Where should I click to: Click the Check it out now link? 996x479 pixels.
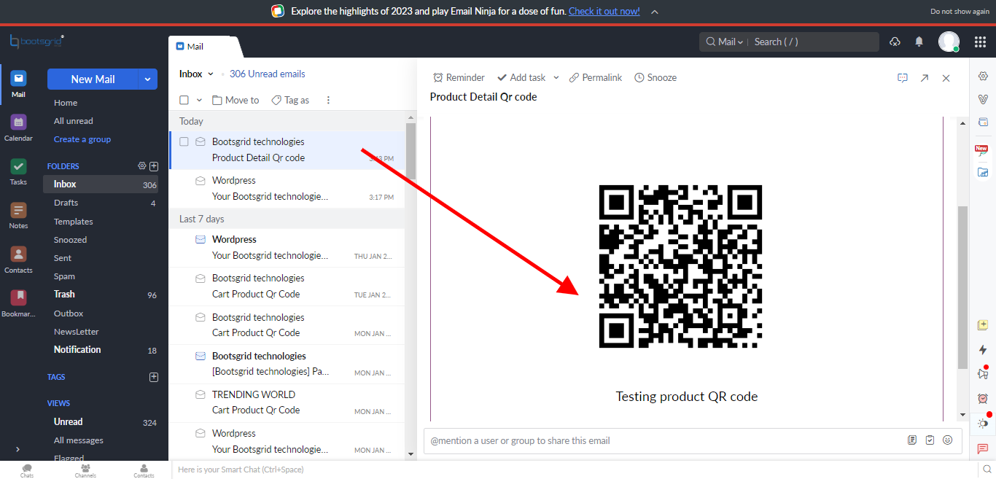(x=604, y=11)
